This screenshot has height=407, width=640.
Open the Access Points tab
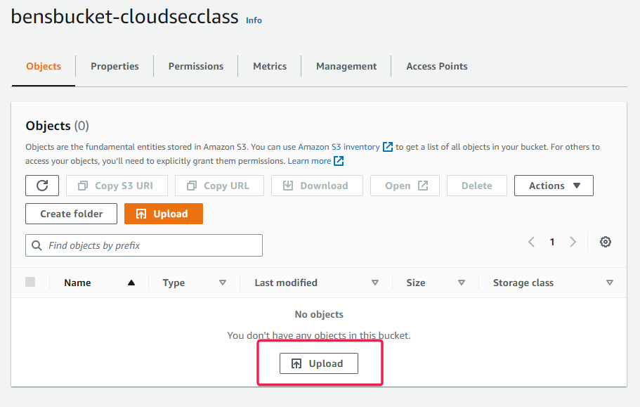437,66
